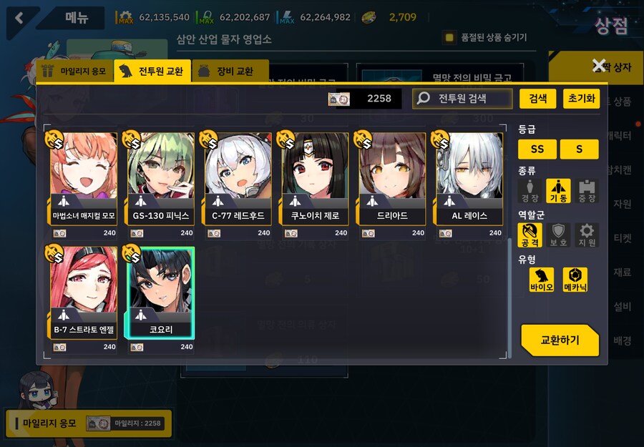Click the 초기화 reset button
This screenshot has height=447, width=644.
[581, 99]
